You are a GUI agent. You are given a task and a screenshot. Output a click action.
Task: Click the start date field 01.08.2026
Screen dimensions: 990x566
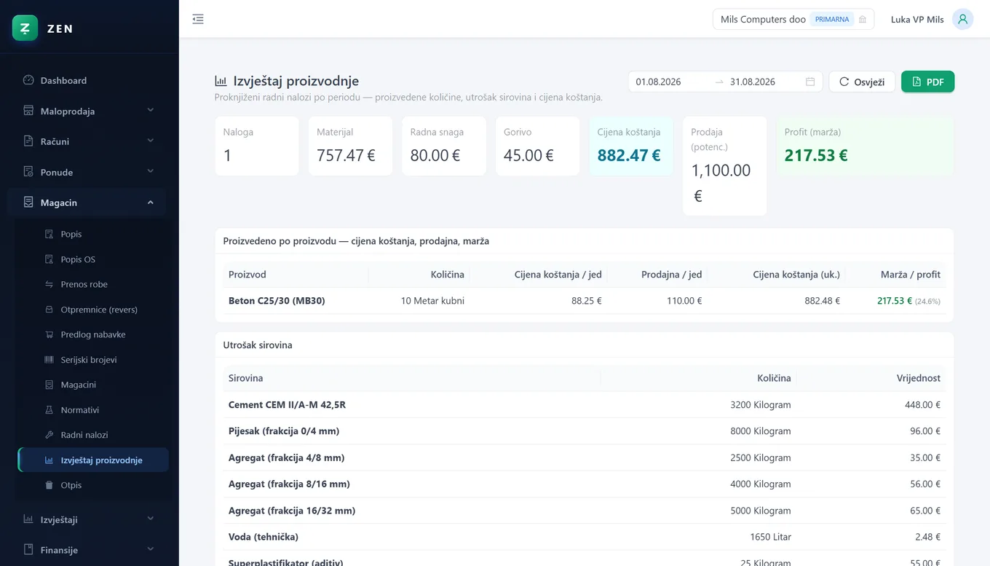[x=670, y=82]
